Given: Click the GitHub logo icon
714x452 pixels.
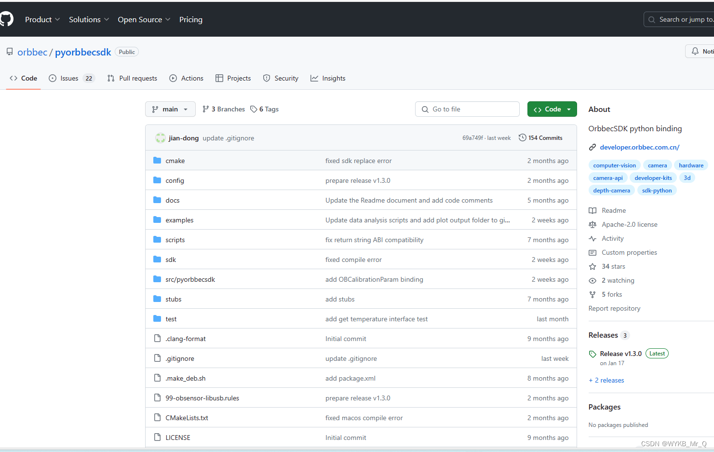Looking at the screenshot, I should (x=6, y=19).
